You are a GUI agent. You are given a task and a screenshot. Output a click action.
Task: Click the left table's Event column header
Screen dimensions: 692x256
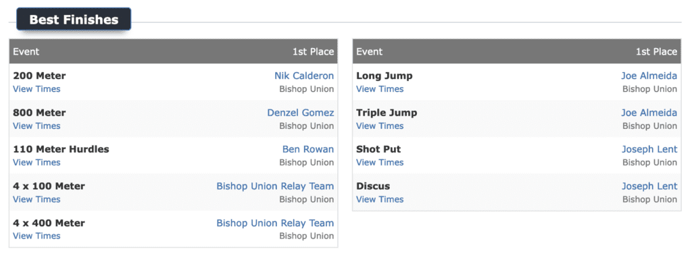pos(26,51)
